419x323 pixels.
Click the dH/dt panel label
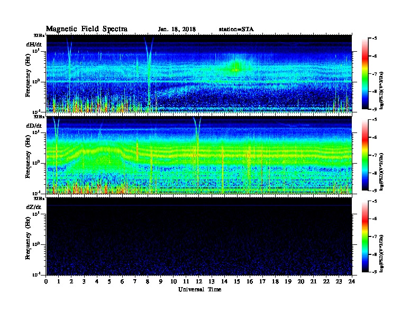tap(34, 44)
